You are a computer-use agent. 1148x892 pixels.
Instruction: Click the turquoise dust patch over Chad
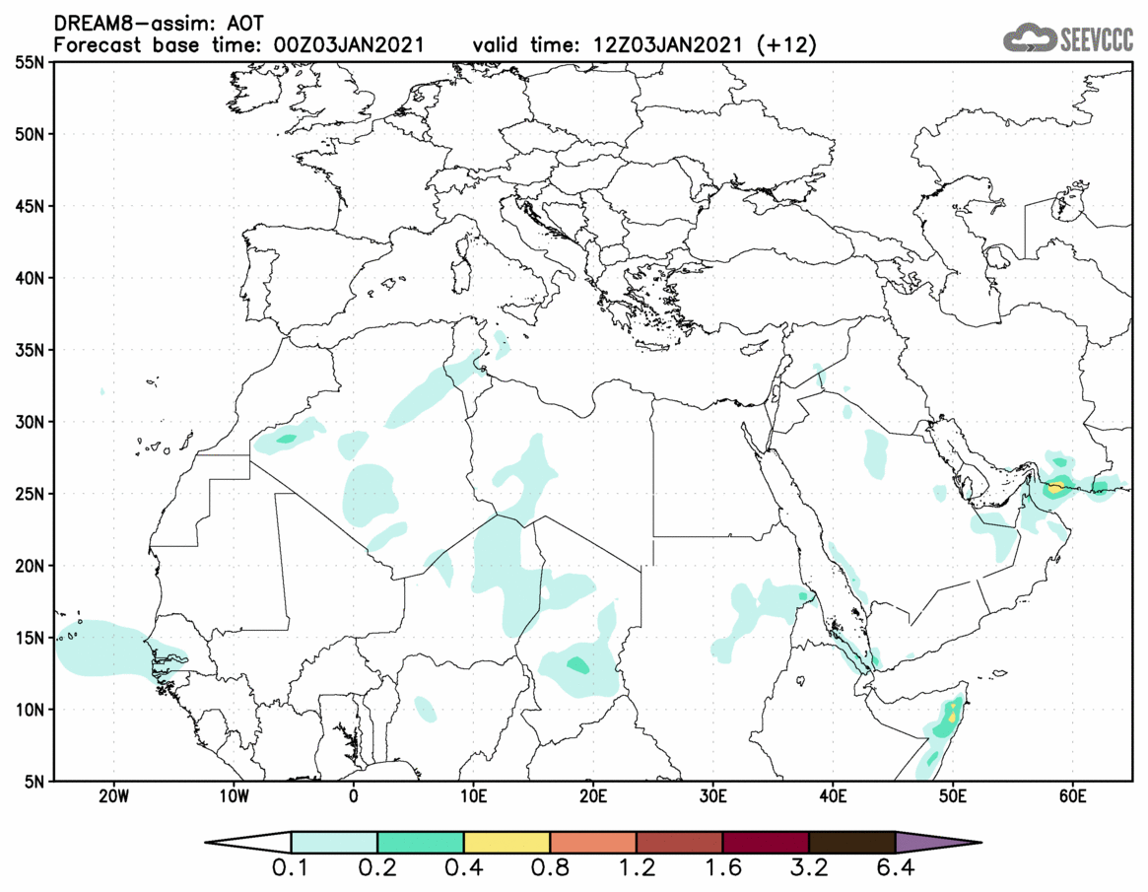pos(577,665)
